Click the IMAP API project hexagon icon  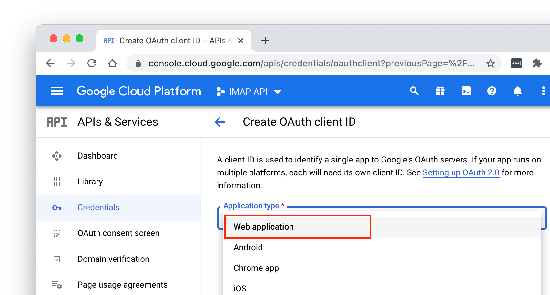[220, 92]
